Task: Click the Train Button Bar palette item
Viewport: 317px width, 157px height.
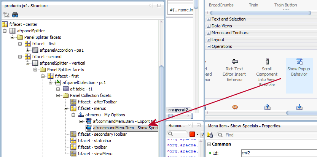Action: [286, 6]
